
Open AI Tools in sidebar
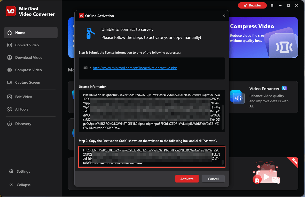pyautogui.click(x=31, y=109)
